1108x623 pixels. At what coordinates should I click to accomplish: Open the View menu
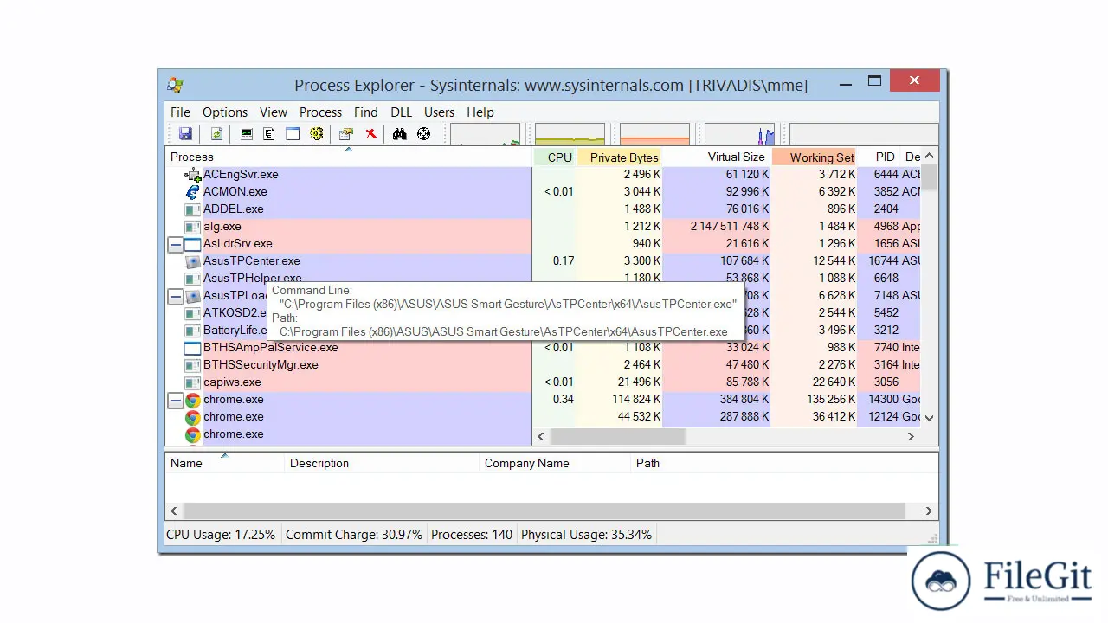click(274, 112)
